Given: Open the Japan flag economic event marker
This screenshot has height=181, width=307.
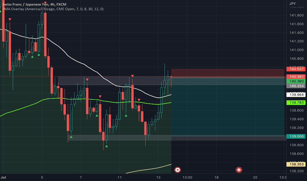Looking at the screenshot, I should (178, 170).
